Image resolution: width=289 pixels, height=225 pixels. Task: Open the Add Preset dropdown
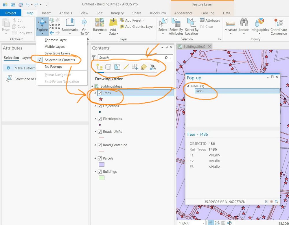(143, 20)
